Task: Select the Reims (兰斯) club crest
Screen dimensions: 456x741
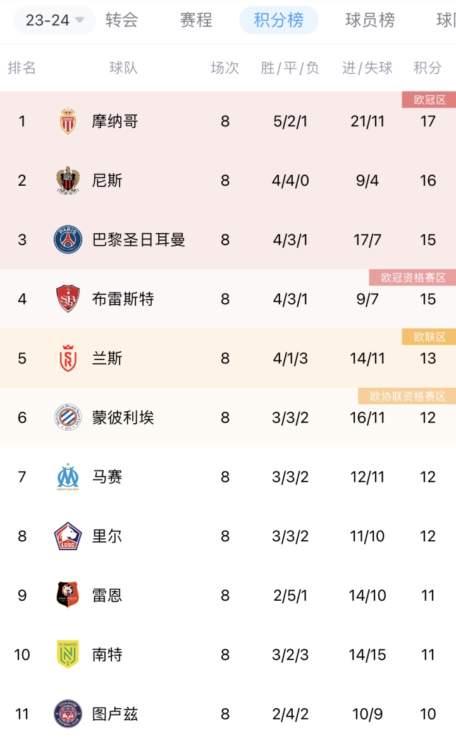Action: point(68,358)
